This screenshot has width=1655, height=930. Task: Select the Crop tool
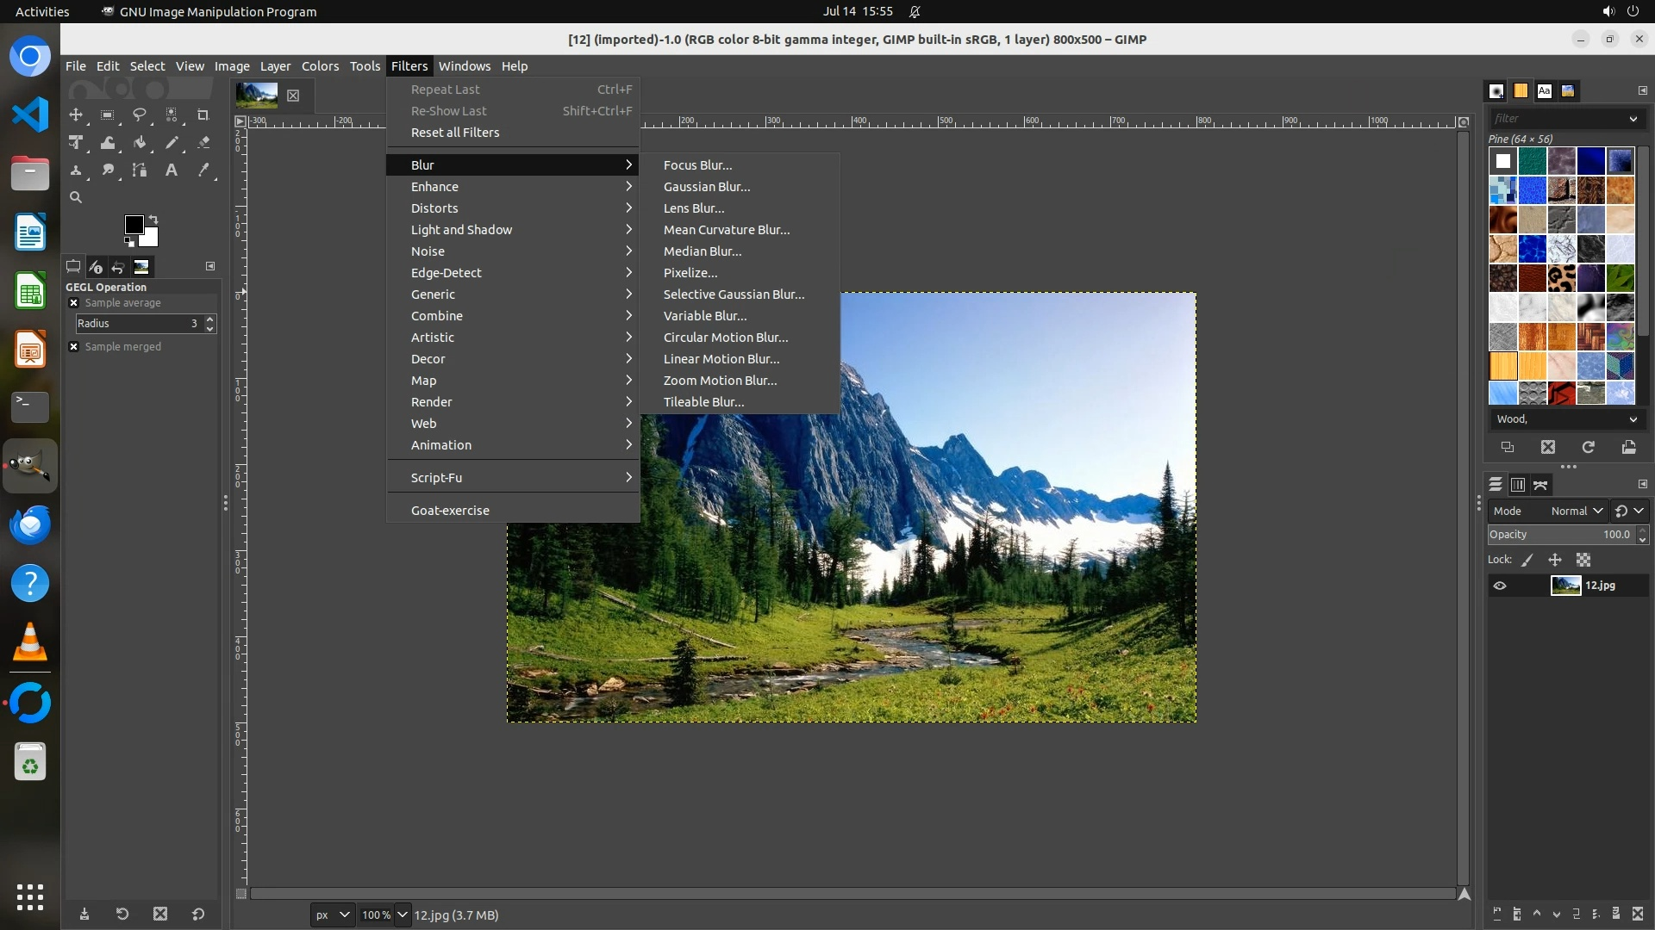point(203,115)
